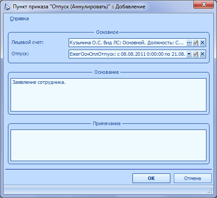
Task: Open the Справка menu
Action: point(19,19)
